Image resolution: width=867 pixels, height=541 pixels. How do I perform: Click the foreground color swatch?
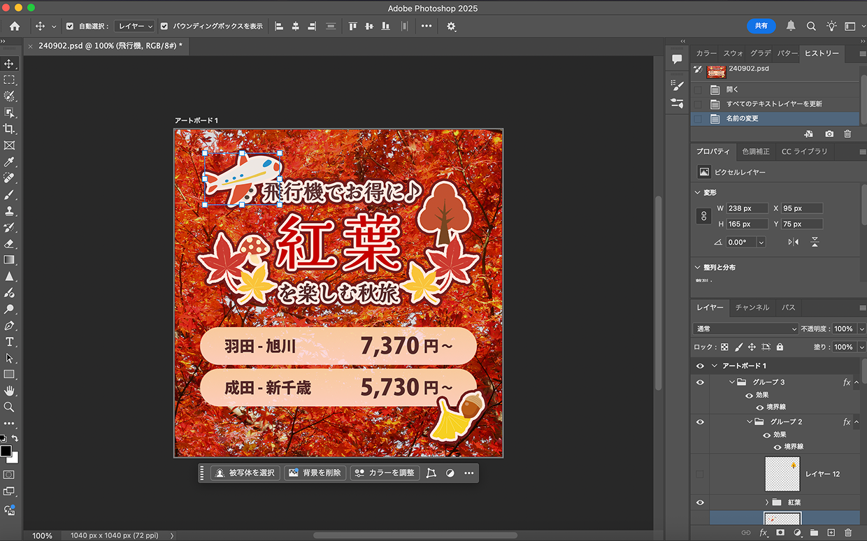[6, 451]
